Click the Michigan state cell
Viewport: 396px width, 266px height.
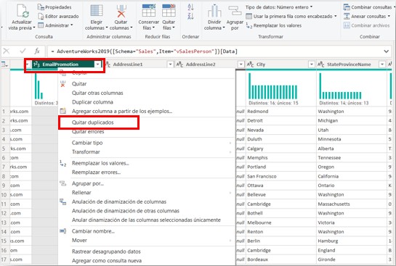pyautogui.click(x=352, y=120)
